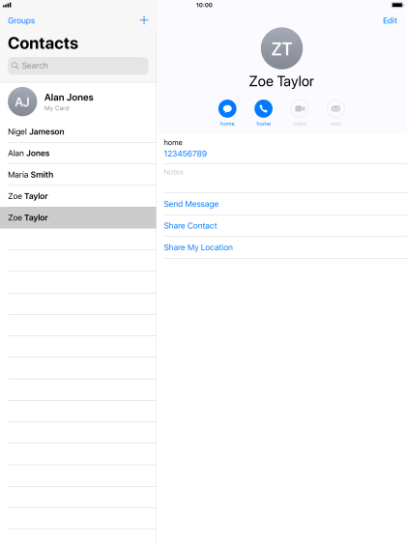407x543 pixels.
Task: Tap the ZT avatar circle
Action: click(x=281, y=48)
